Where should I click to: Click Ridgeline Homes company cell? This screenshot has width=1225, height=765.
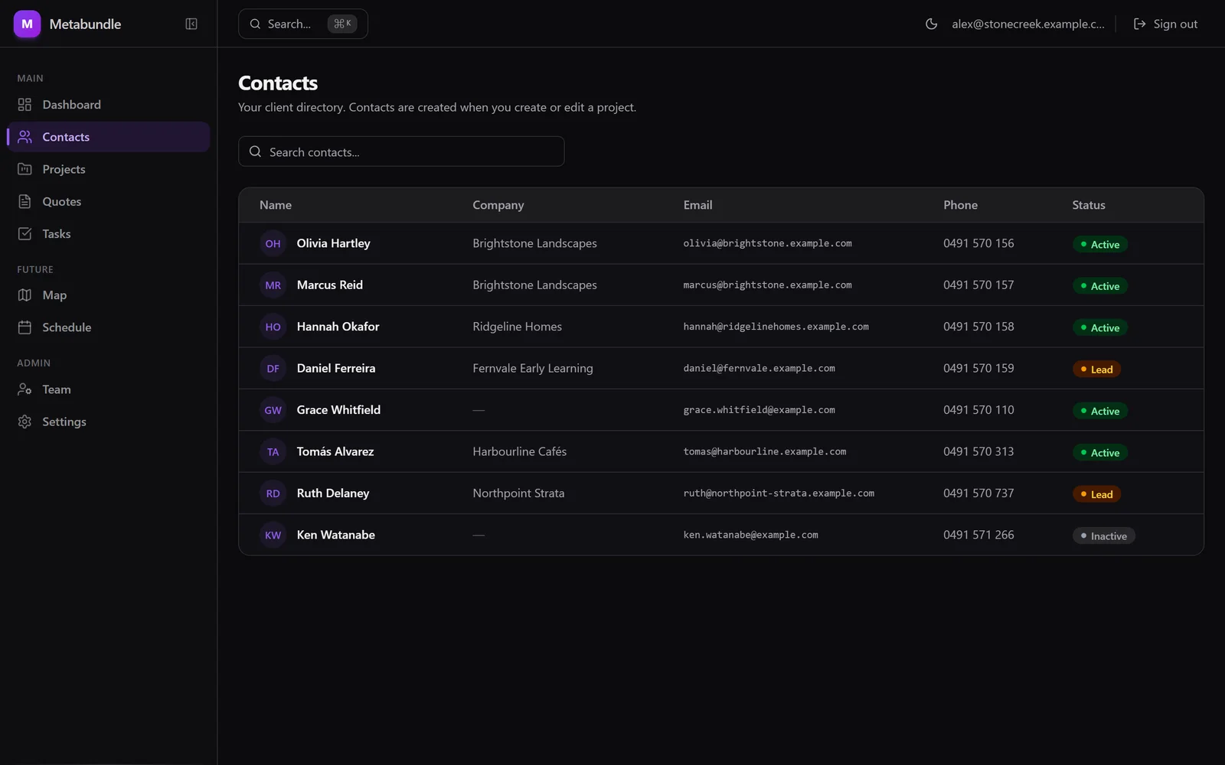point(517,327)
